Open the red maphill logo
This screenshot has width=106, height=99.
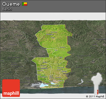click(11, 88)
